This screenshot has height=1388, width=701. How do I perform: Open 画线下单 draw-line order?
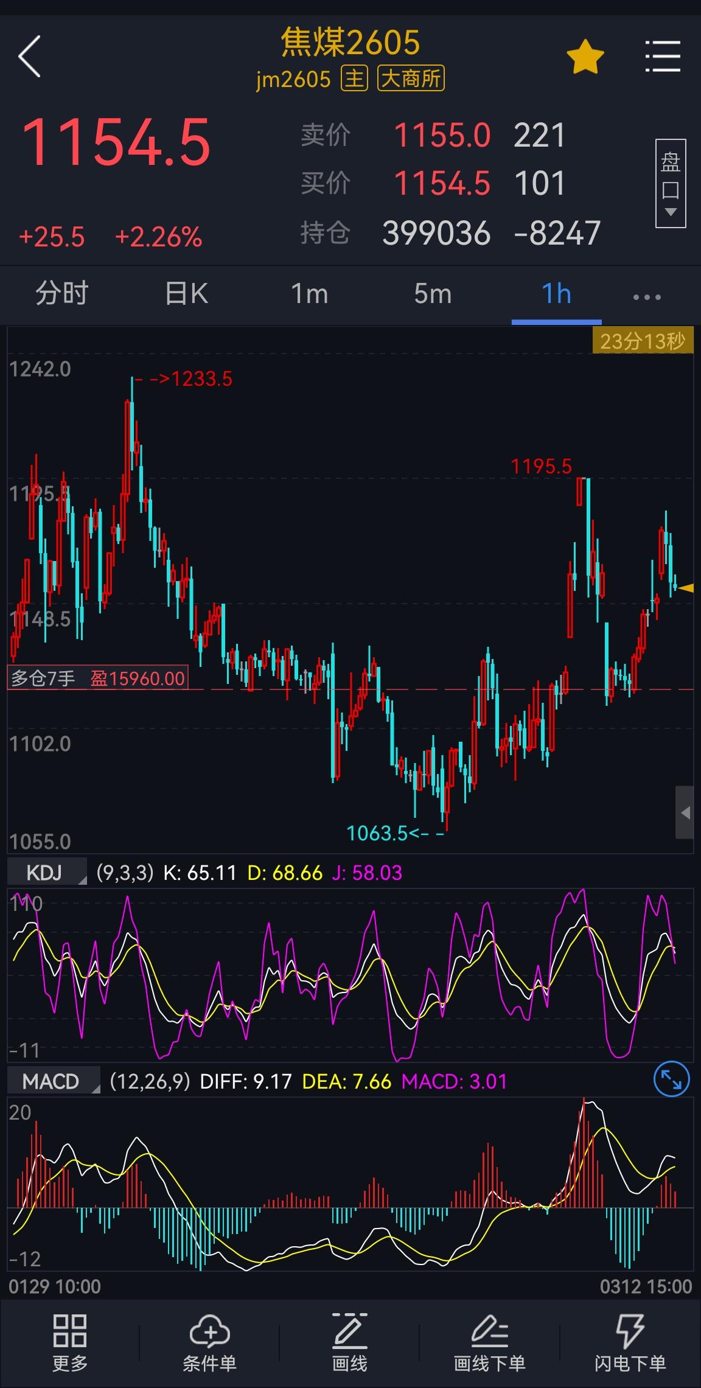pos(489,1343)
